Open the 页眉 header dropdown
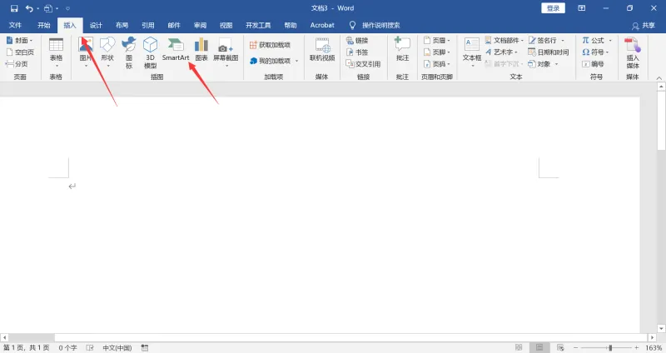This screenshot has width=666, height=353. (436, 40)
